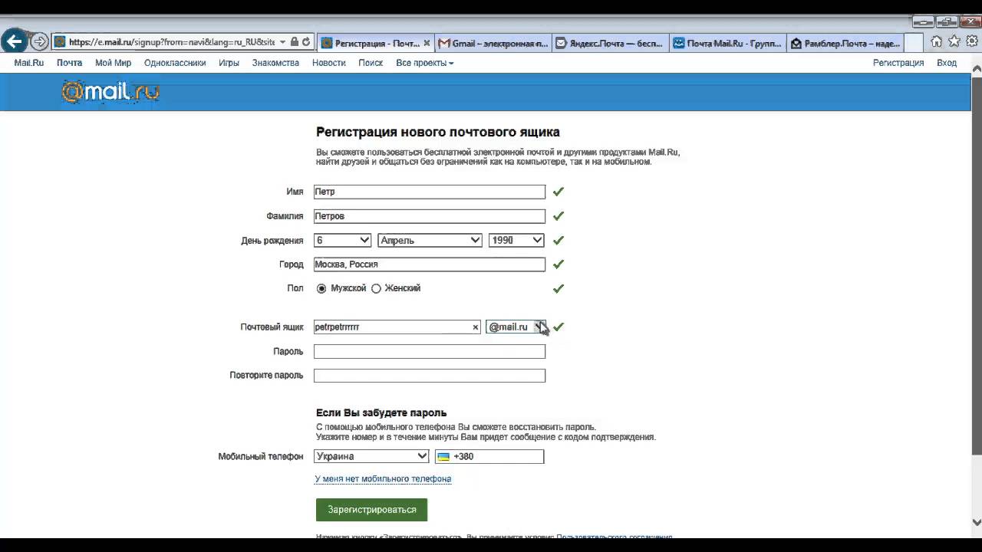Open the browser Home icon
Screen dimensions: 982x552
(936, 42)
